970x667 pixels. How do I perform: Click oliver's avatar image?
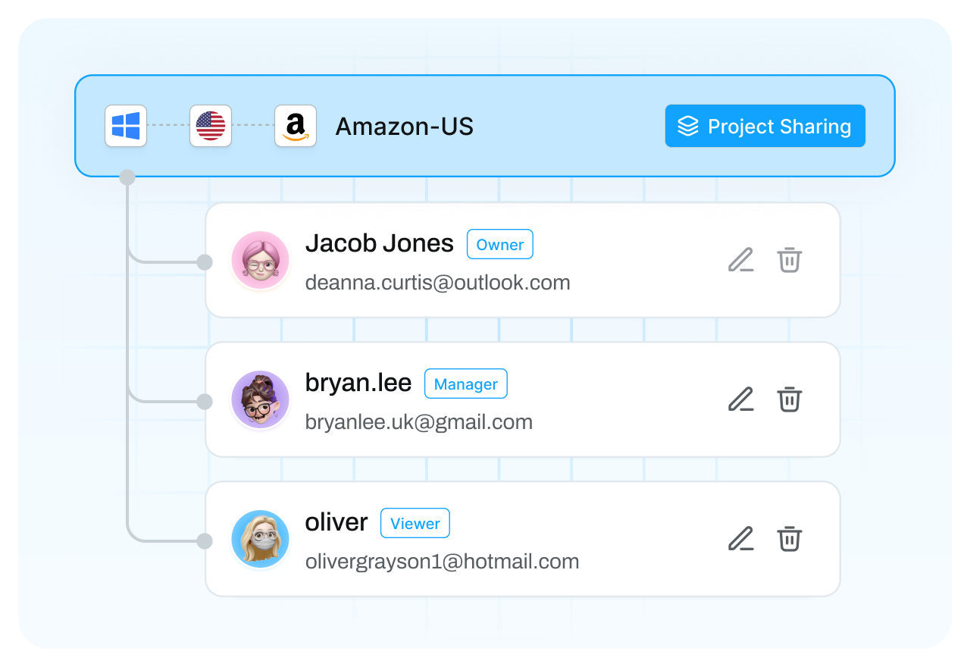[260, 539]
